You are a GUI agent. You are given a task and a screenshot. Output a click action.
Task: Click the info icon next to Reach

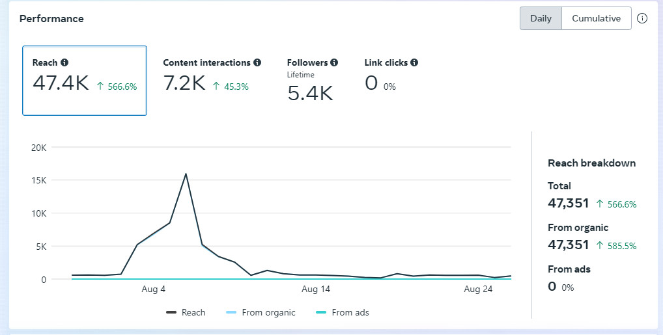[x=64, y=63]
